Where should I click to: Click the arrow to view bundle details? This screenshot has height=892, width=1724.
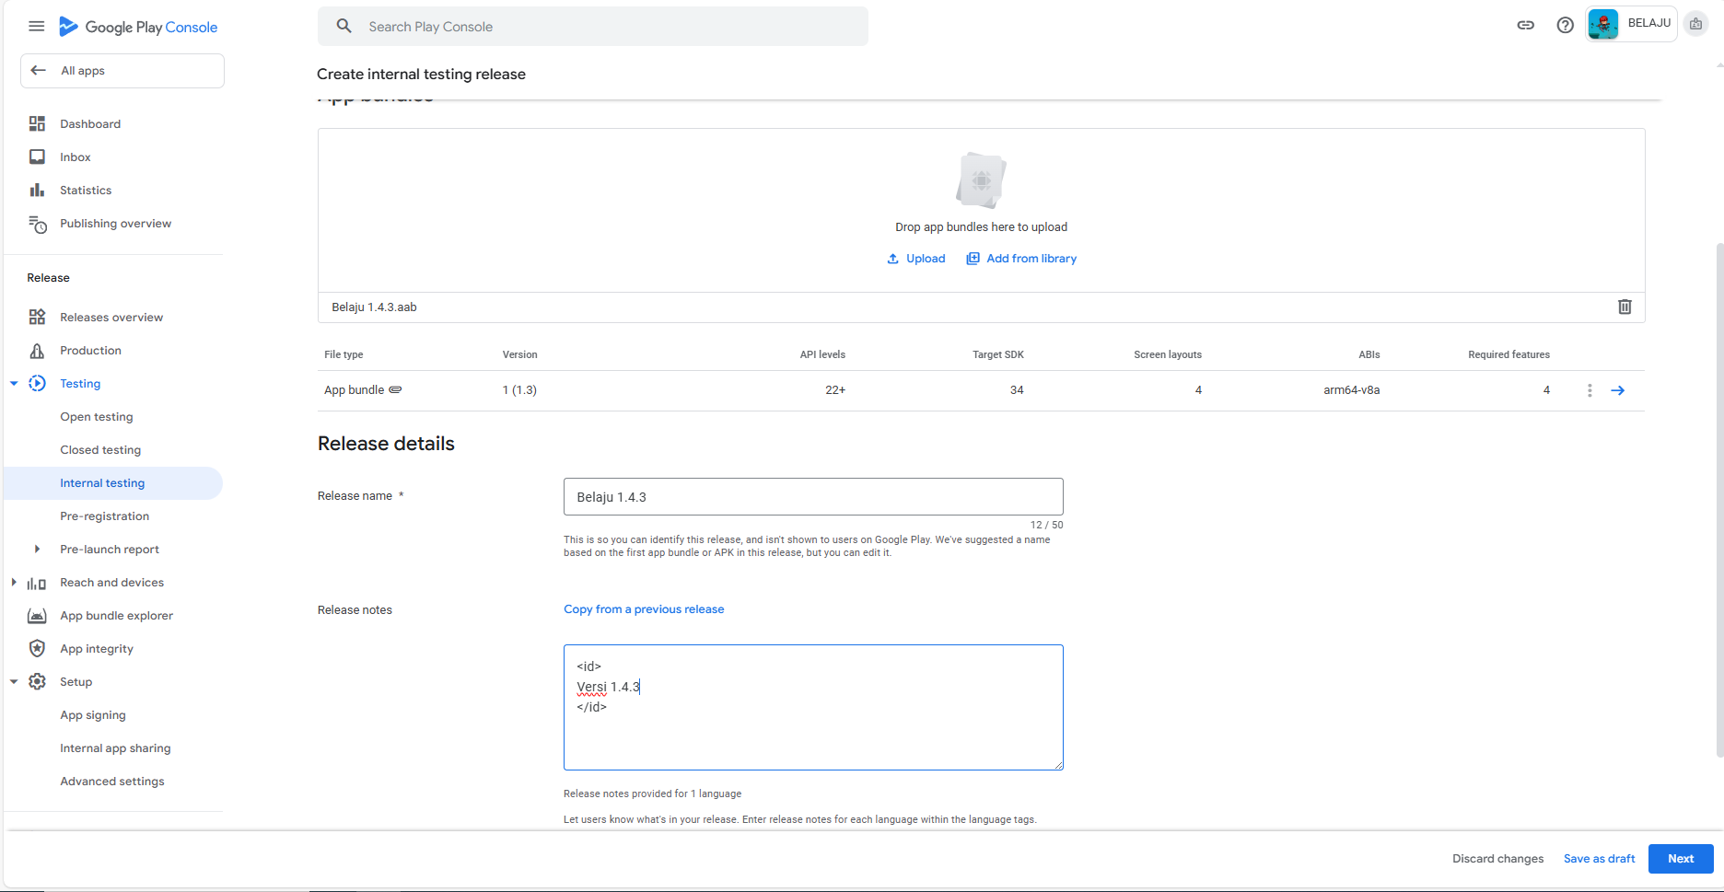[1617, 390]
